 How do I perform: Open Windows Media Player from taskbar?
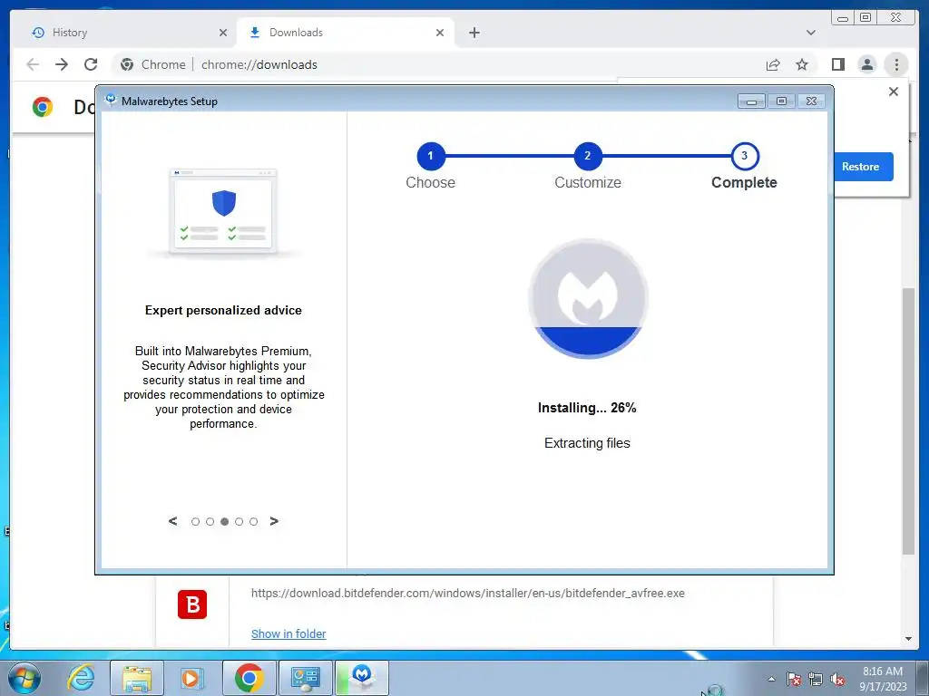coord(191,678)
